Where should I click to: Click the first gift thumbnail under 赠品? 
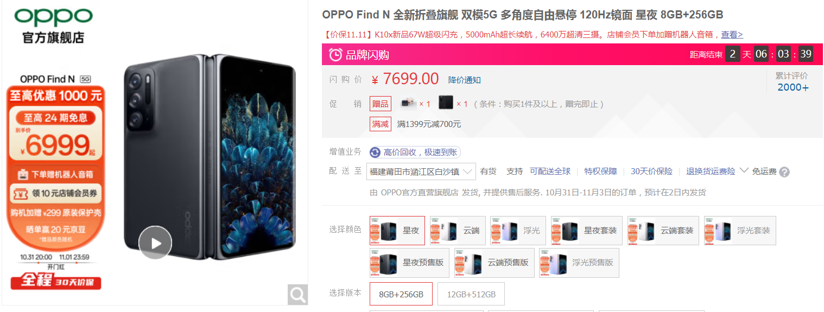(408, 103)
